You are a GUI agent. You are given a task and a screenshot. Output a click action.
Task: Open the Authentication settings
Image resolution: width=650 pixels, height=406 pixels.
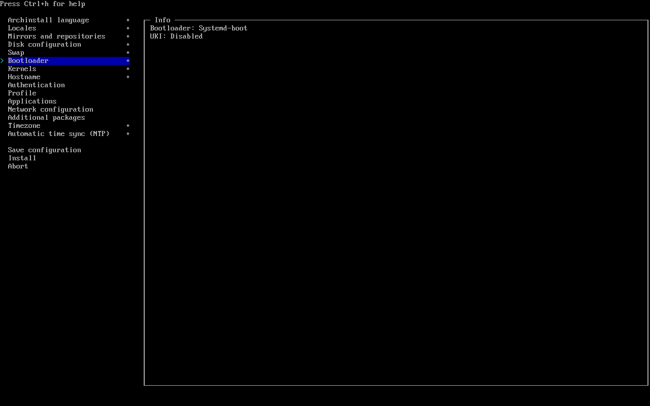(x=36, y=85)
